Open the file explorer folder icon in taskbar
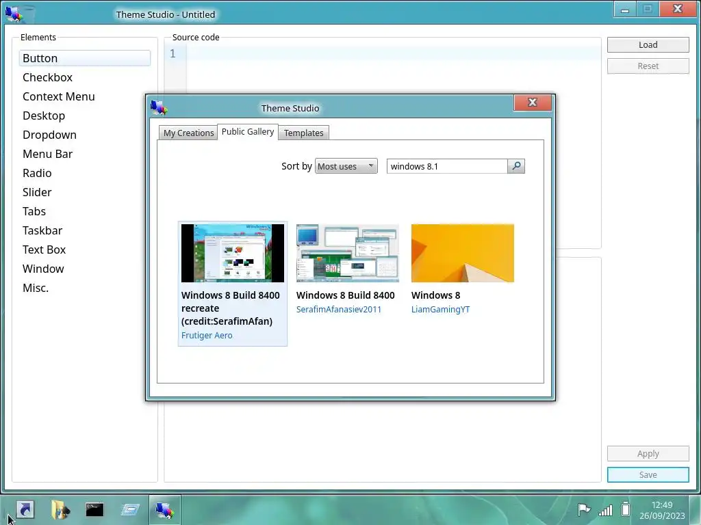 [x=60, y=509]
